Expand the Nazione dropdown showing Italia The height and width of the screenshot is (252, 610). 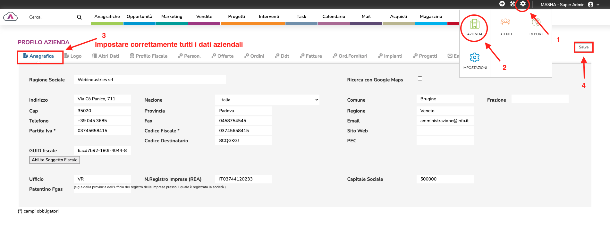267,100
